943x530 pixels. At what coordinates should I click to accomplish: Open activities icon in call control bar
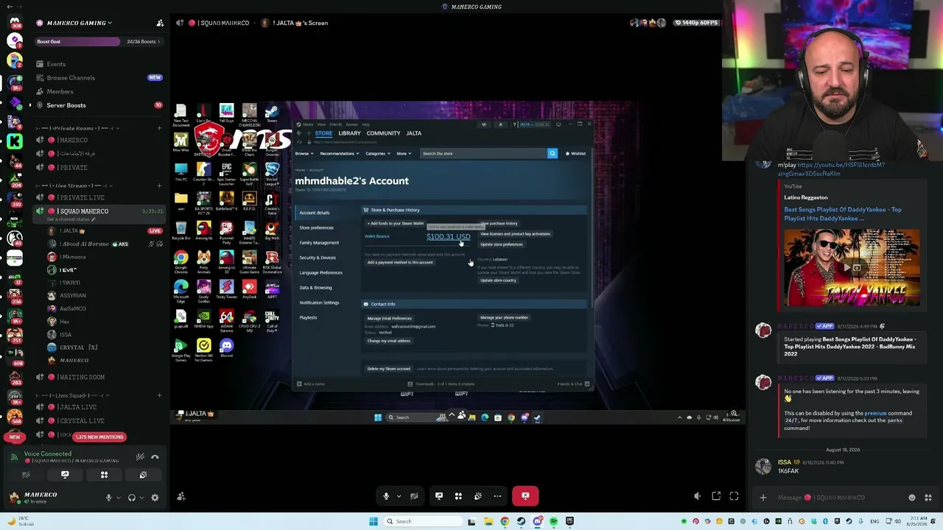pos(458,496)
